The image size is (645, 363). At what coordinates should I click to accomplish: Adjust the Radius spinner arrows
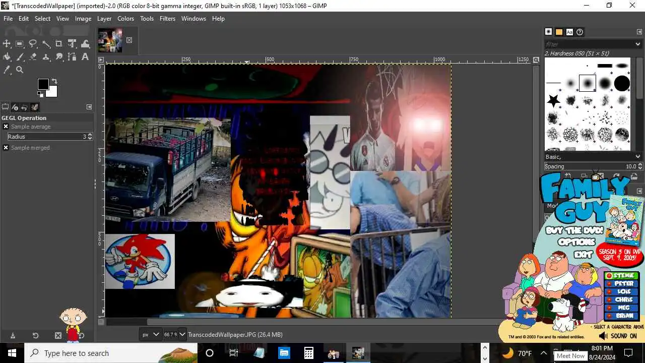pyautogui.click(x=90, y=137)
